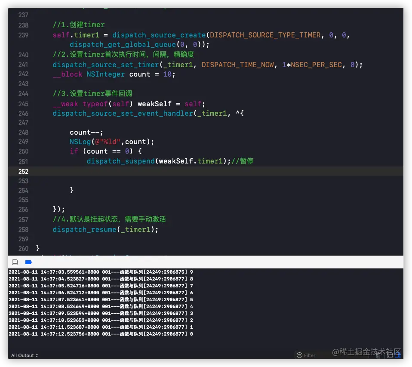Image resolution: width=412 pixels, height=367 pixels.
Task: Click gutter line number 239
Action: coord(23,35)
